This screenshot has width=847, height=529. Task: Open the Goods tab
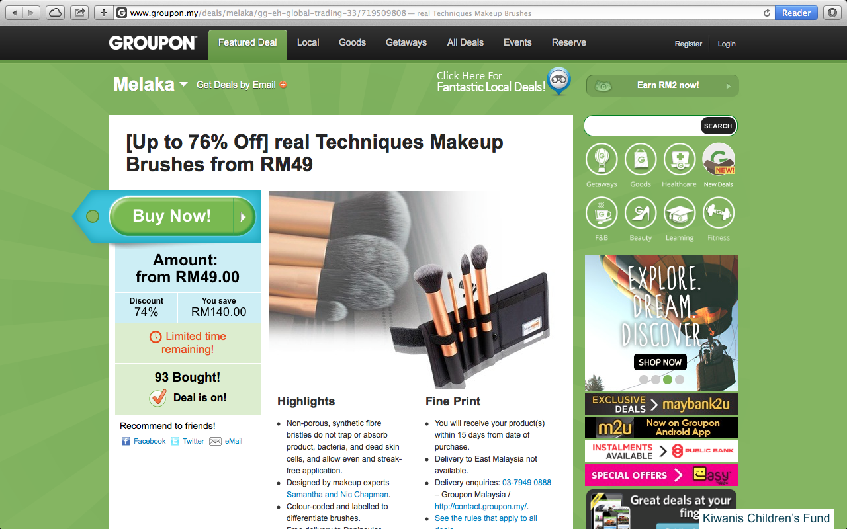pyautogui.click(x=352, y=43)
